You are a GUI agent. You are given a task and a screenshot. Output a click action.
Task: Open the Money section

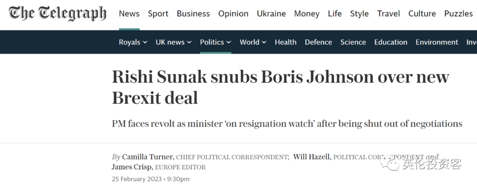[307, 14]
